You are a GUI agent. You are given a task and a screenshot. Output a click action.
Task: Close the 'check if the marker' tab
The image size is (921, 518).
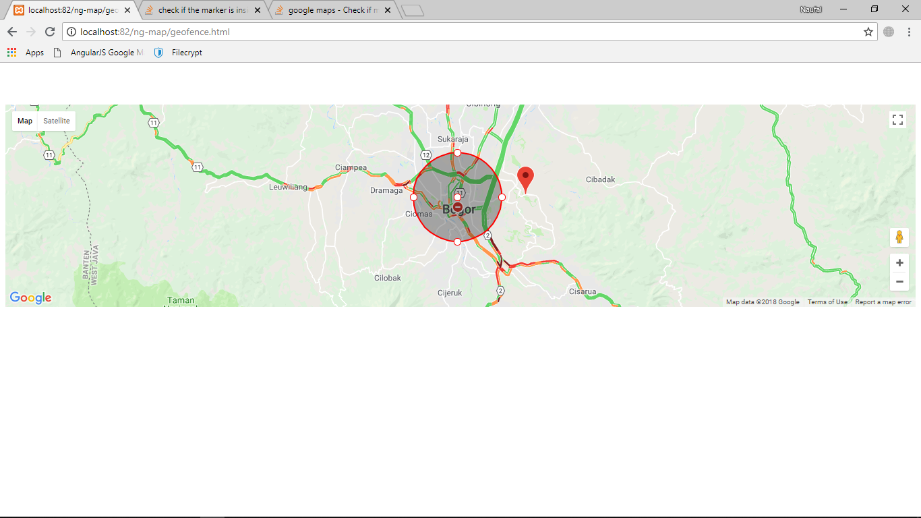(258, 10)
